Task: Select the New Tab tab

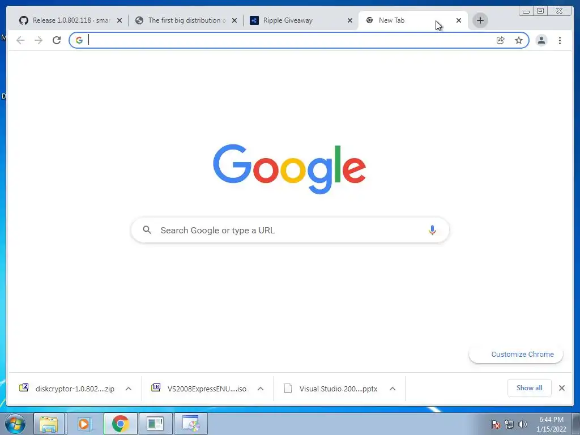Action: (413, 20)
